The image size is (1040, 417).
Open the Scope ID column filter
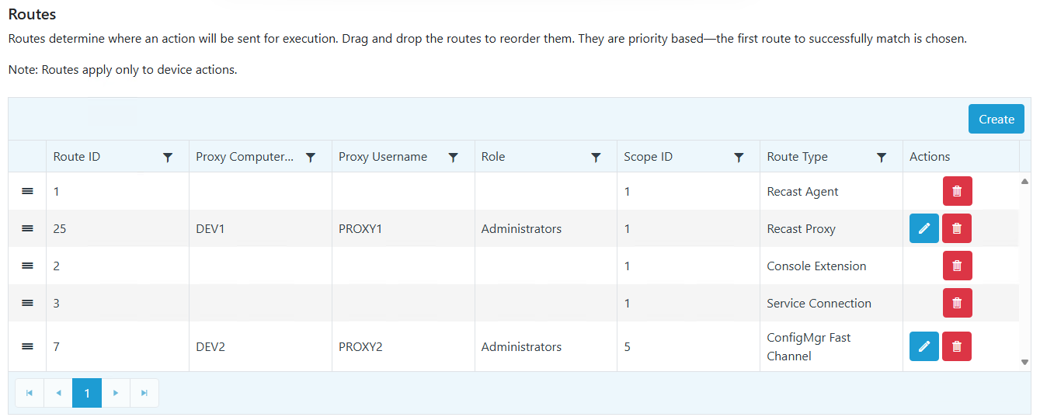[x=739, y=157]
